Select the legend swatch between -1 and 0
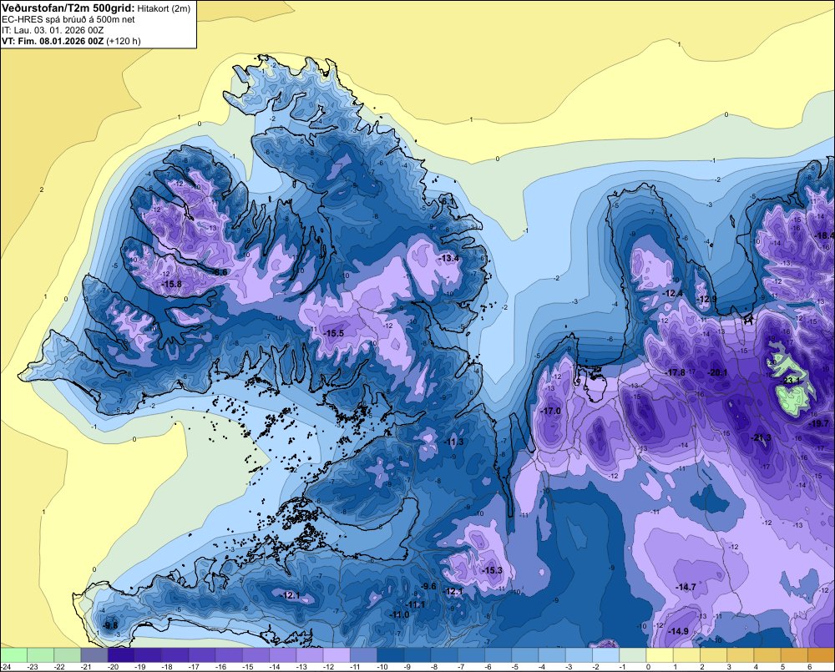This screenshot has height=672, width=835. 633,654
